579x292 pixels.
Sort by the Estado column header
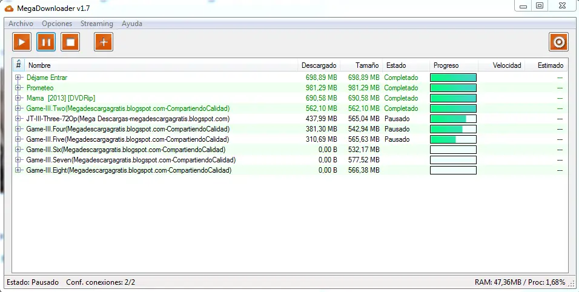(x=406, y=65)
